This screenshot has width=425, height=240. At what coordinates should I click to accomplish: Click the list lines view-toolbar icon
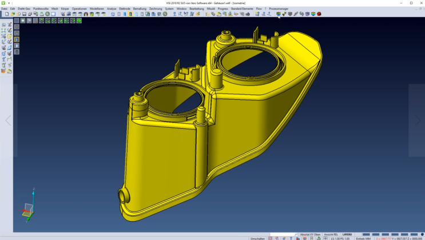pos(17,21)
